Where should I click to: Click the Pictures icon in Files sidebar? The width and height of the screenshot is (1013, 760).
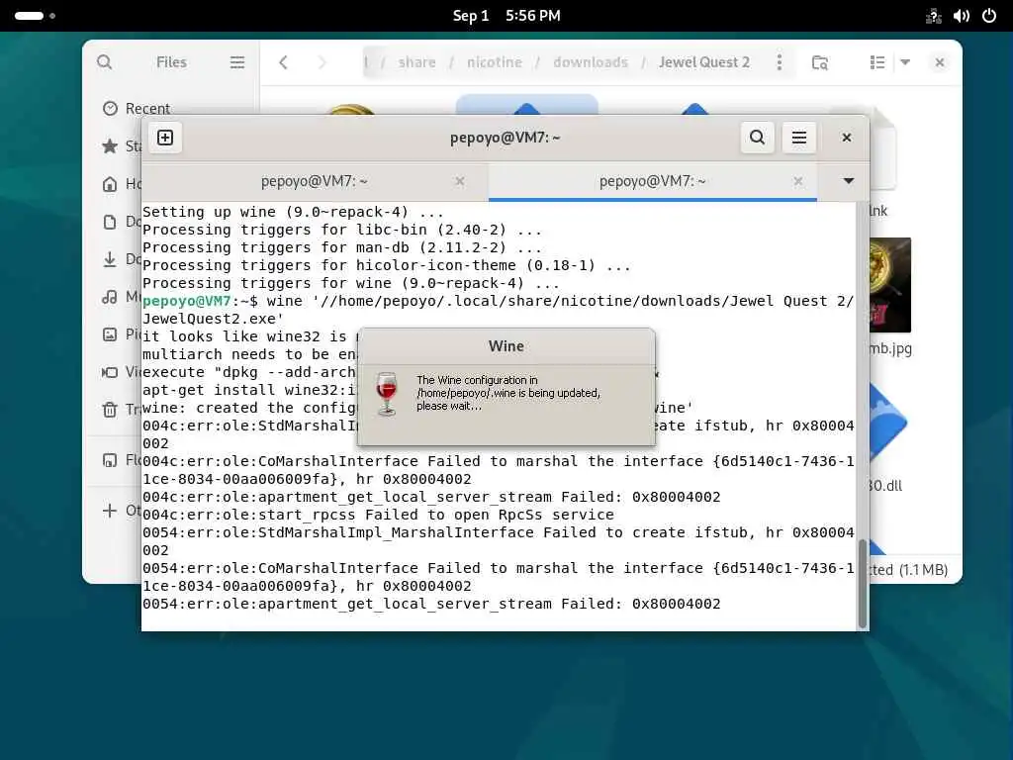[110, 334]
